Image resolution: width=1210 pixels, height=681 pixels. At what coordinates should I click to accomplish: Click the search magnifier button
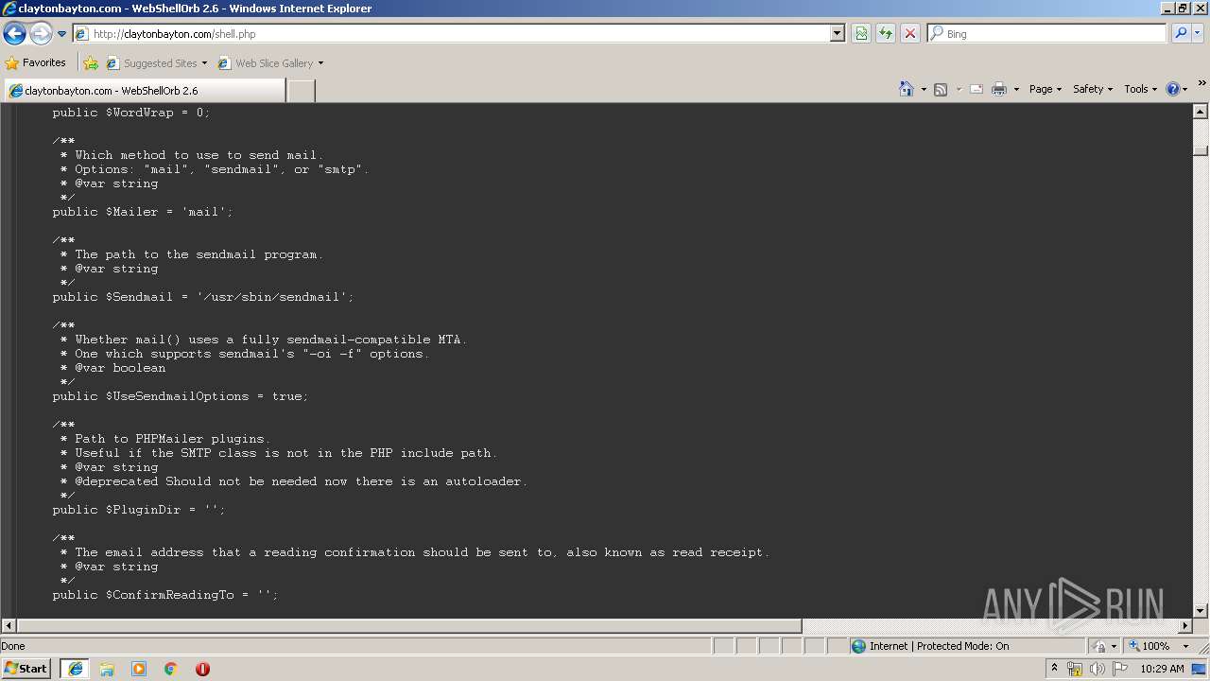click(1180, 34)
